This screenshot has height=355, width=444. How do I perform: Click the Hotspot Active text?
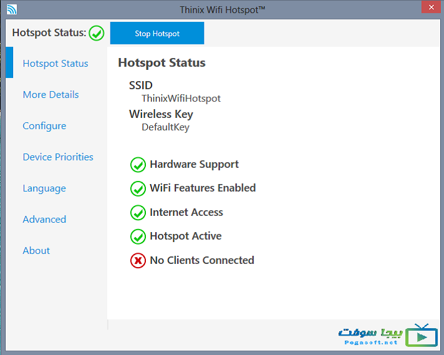[186, 236]
